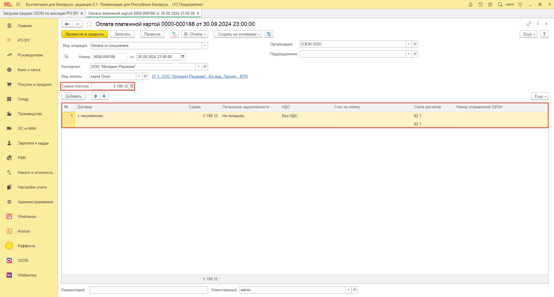Open document structure icon after Создать на основании
This screenshot has width=554, height=297.
(x=269, y=34)
